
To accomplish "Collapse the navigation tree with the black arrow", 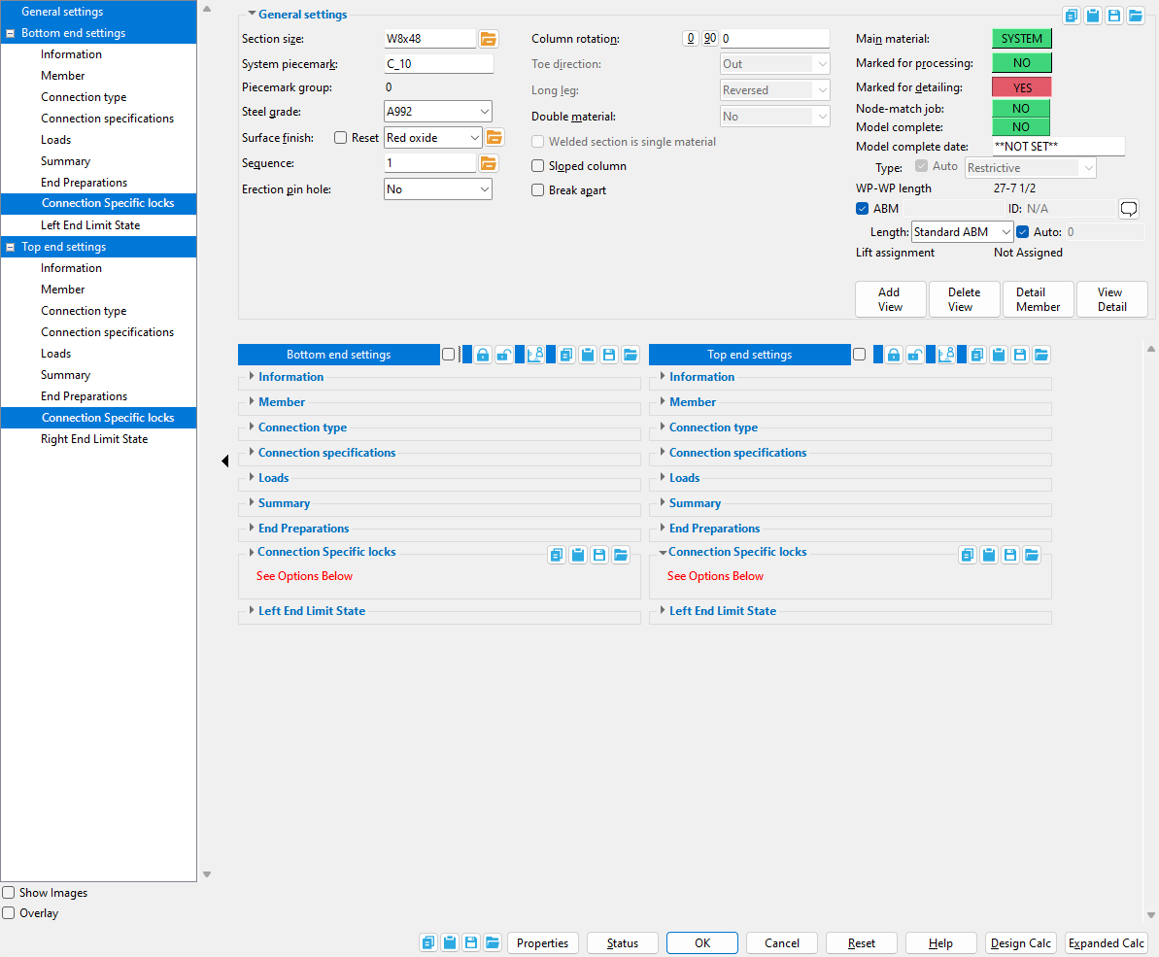I will coord(224,461).
